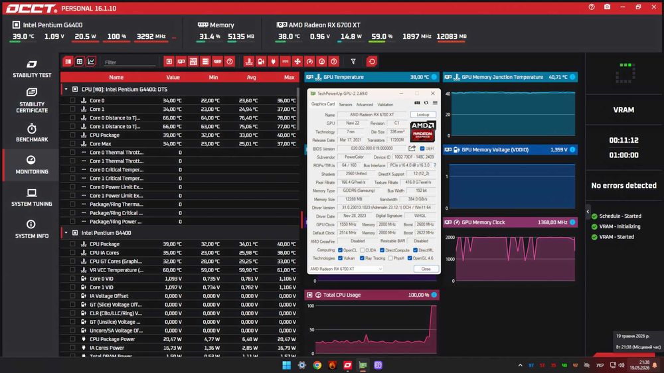The width and height of the screenshot is (664, 373).
Task: Open the Stability Certificate section
Action: [32, 100]
